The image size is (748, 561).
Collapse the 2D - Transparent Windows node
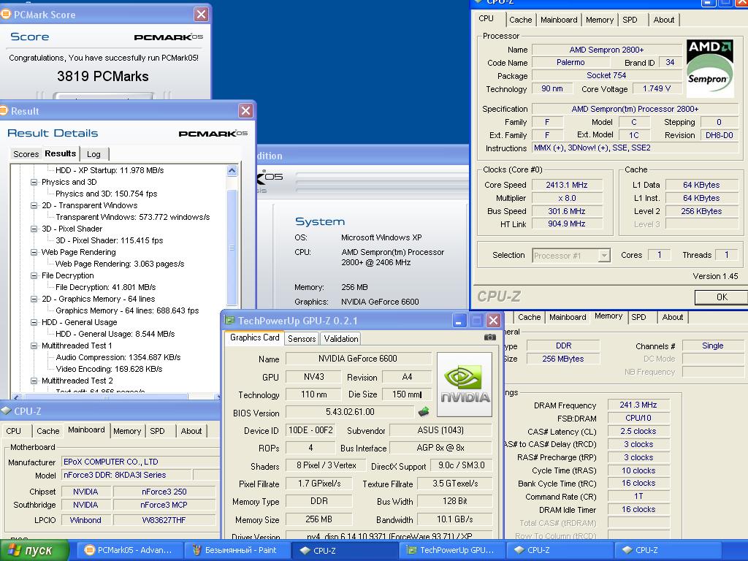tap(34, 205)
